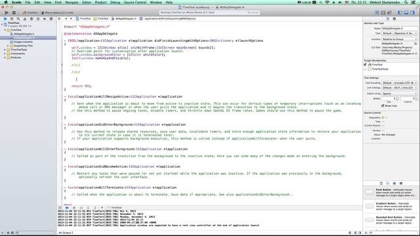Open Spotlight search in menu bar
Screen dimensions: 420x236
click(406, 2)
